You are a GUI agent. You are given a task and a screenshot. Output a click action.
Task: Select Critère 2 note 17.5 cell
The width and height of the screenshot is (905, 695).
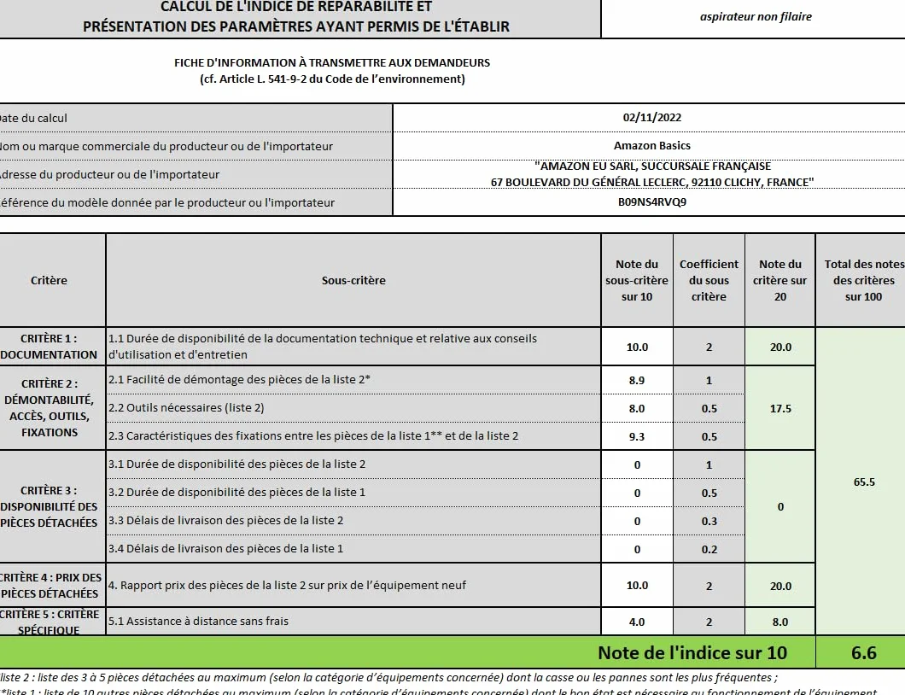780,409
